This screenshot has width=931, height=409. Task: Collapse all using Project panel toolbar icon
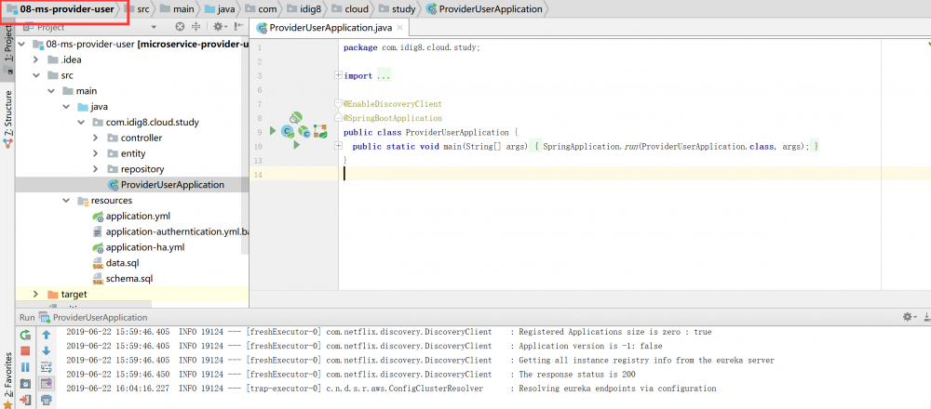point(196,28)
